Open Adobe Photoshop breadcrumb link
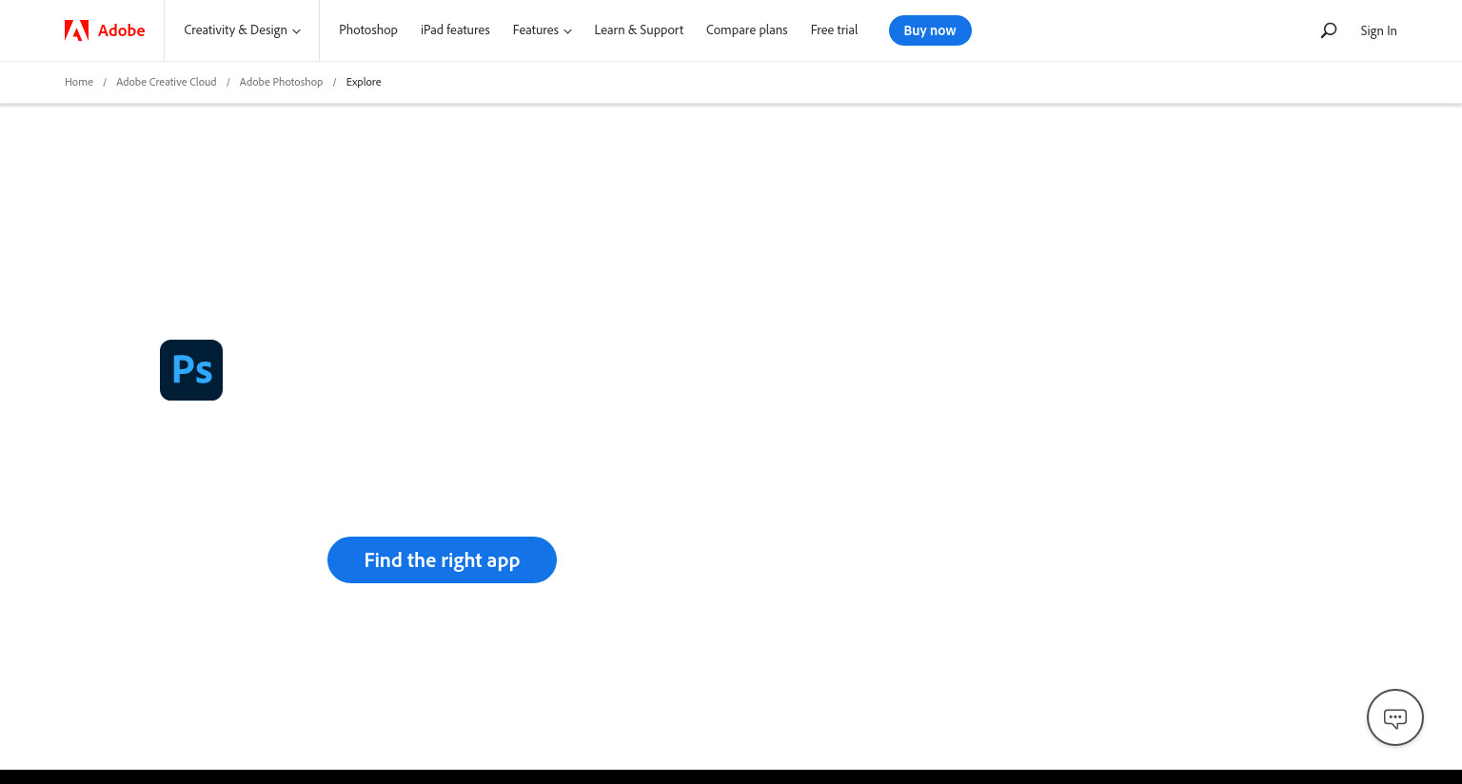The width and height of the screenshot is (1462, 784). (281, 82)
